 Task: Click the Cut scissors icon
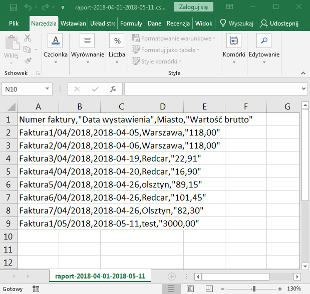(28, 37)
